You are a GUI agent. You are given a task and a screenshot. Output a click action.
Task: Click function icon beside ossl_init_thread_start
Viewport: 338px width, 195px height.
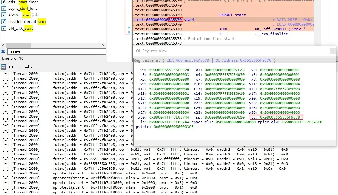[4, 22]
